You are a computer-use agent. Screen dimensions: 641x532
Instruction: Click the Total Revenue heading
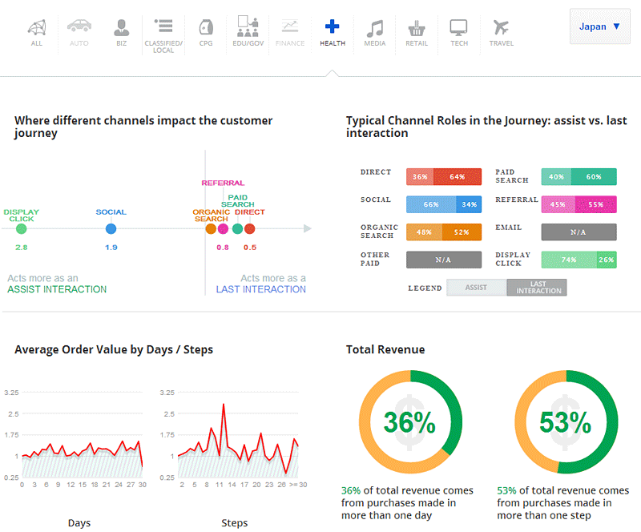(x=385, y=349)
